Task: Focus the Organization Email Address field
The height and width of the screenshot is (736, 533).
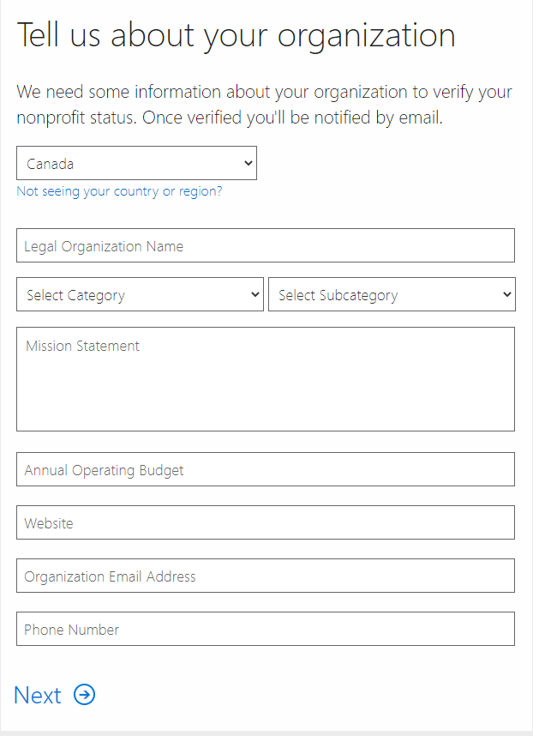Action: [265, 576]
